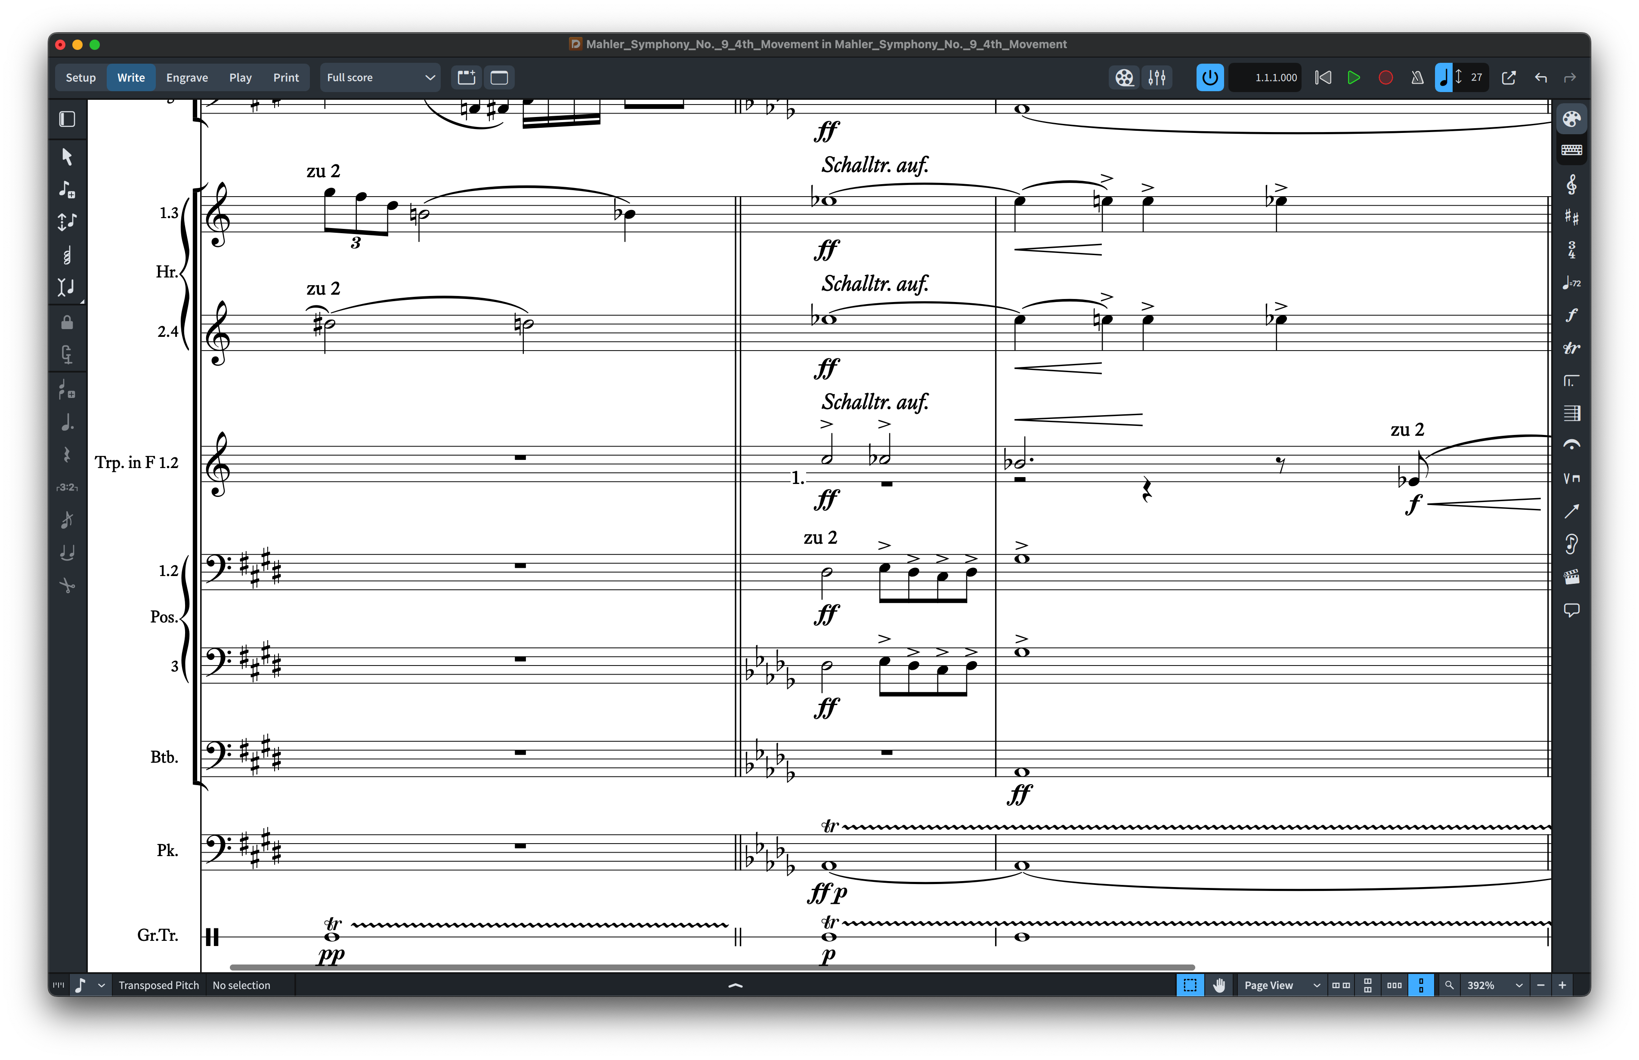Open the Page View dropdown
1639x1060 pixels.
point(1282,985)
